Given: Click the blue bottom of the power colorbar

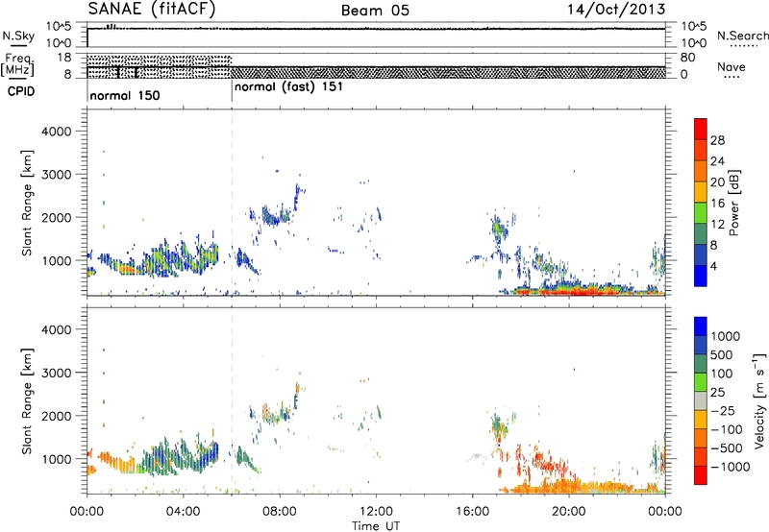Looking at the screenshot, I should (x=701, y=276).
